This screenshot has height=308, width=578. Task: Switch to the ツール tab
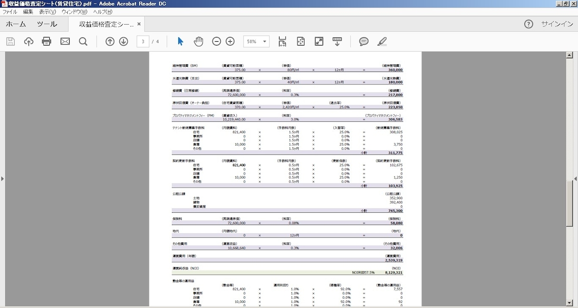click(x=47, y=24)
